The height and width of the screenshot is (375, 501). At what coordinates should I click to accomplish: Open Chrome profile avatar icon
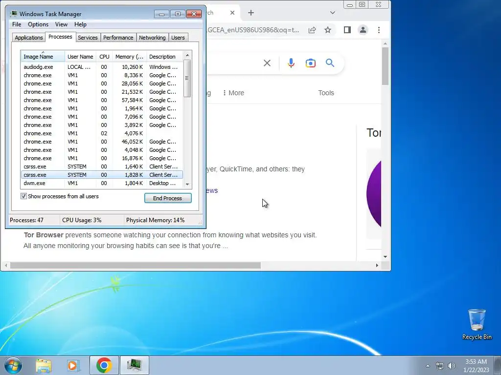(x=363, y=30)
